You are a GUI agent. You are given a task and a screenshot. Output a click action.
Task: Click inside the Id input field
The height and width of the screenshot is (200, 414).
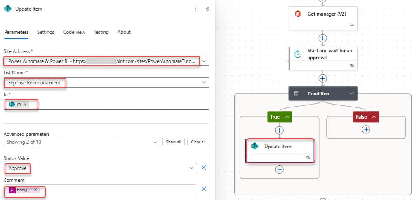(106, 105)
